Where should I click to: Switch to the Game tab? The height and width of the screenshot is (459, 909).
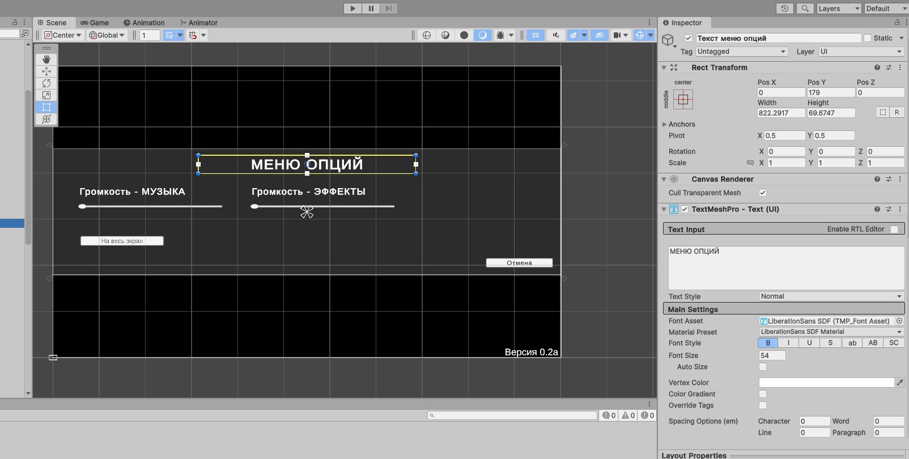95,23
